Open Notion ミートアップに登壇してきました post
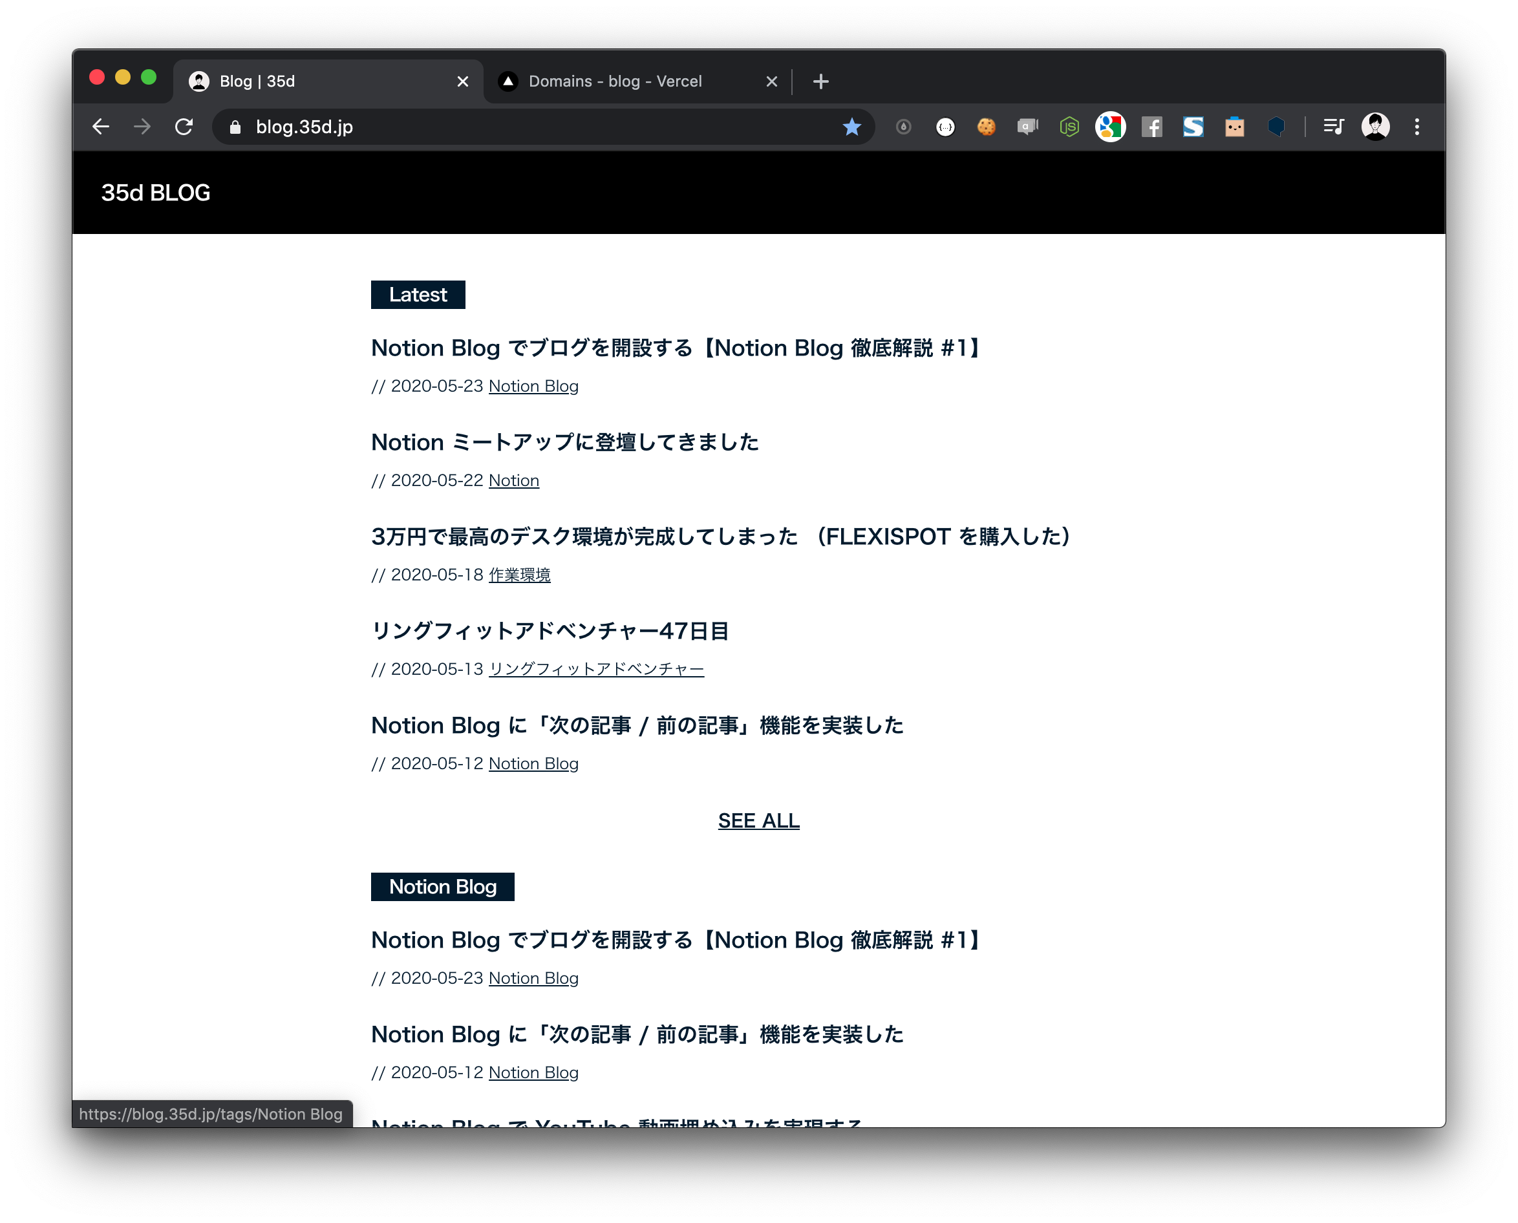This screenshot has height=1223, width=1518. 565,442
